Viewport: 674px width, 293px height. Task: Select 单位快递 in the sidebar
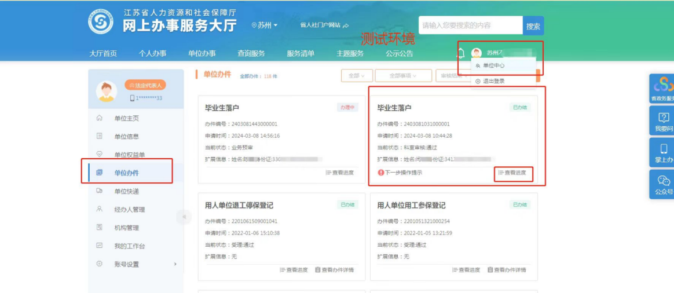click(126, 191)
